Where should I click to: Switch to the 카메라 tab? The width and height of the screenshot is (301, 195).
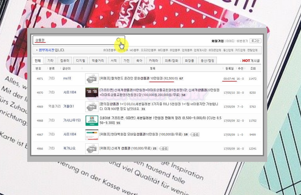pos(154,61)
